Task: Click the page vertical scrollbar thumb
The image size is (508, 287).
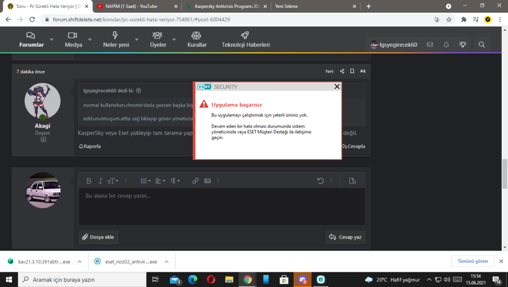Action: pyautogui.click(x=505, y=174)
